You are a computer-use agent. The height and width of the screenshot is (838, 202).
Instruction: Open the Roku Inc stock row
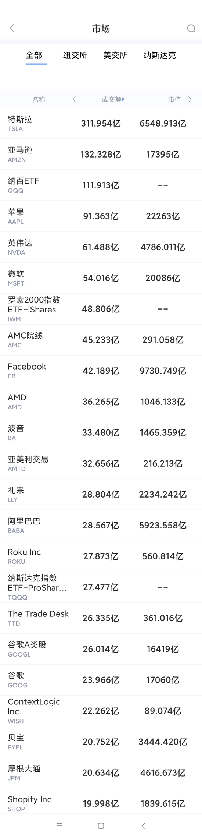click(x=101, y=556)
